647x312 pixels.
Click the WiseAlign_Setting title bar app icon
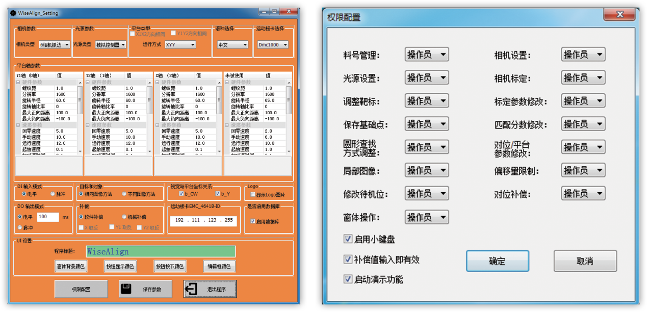[12, 13]
